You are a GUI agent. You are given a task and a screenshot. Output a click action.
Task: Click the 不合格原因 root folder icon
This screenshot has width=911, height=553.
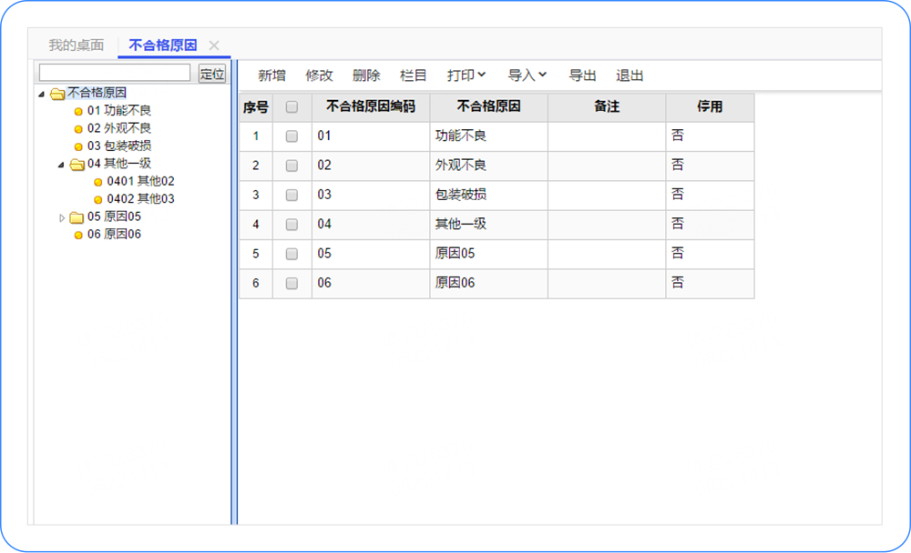coord(57,94)
